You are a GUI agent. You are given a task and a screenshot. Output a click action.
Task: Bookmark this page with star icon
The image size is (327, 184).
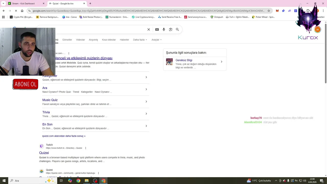click(x=269, y=11)
